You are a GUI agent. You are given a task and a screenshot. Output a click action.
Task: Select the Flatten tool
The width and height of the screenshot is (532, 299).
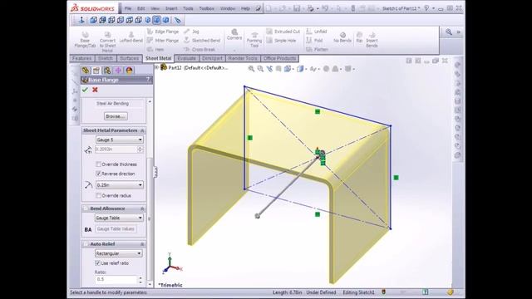click(x=317, y=50)
